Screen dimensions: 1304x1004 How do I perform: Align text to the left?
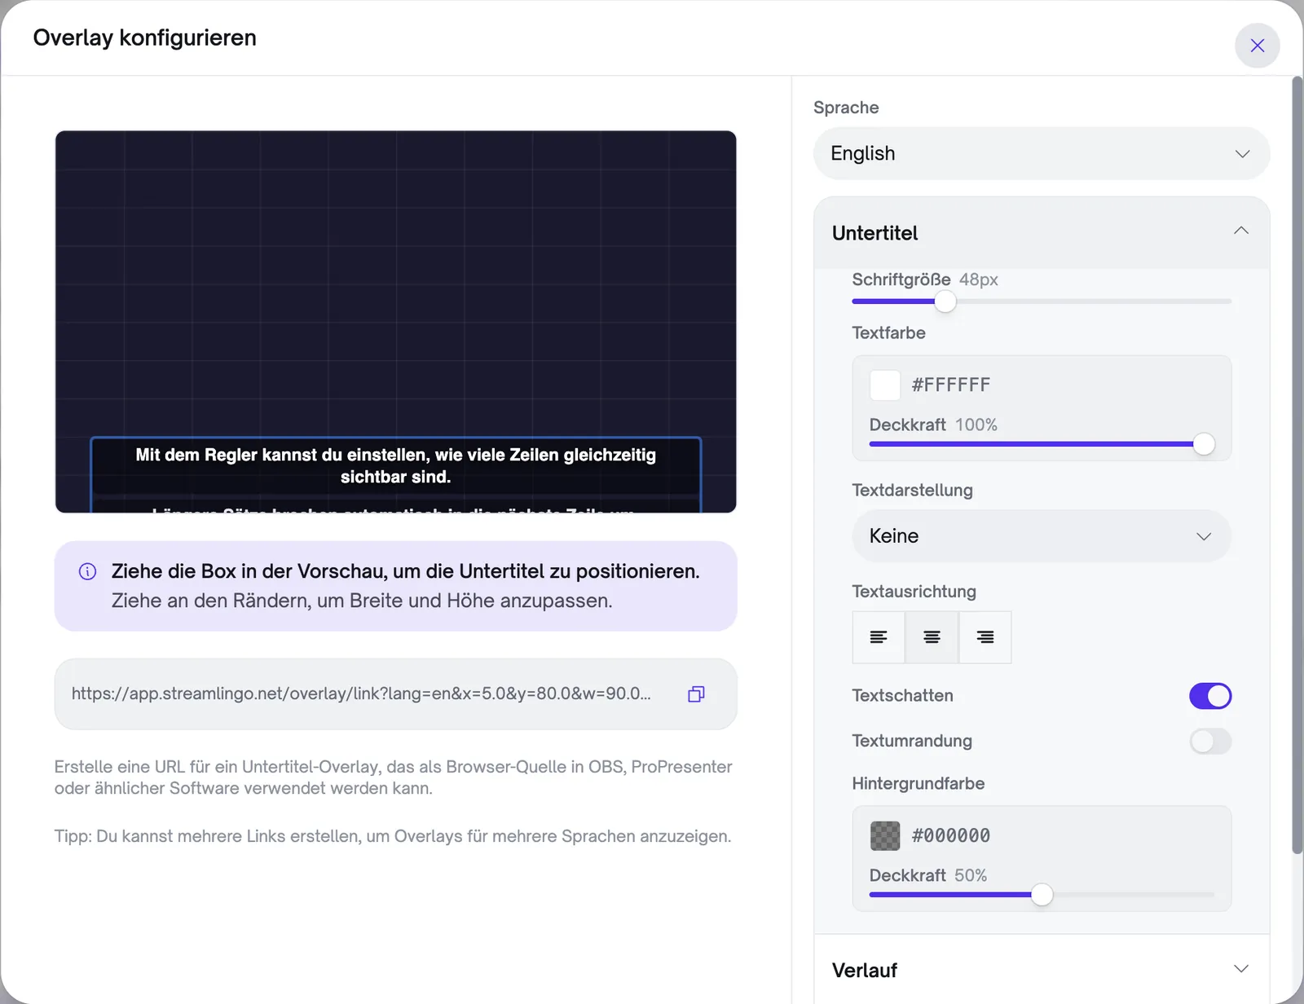click(x=879, y=637)
